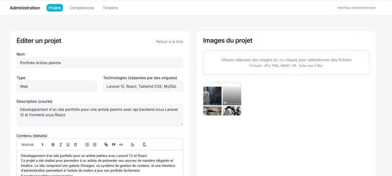Select the Projets navigation tab
The width and height of the screenshot is (392, 176).
click(x=55, y=8)
